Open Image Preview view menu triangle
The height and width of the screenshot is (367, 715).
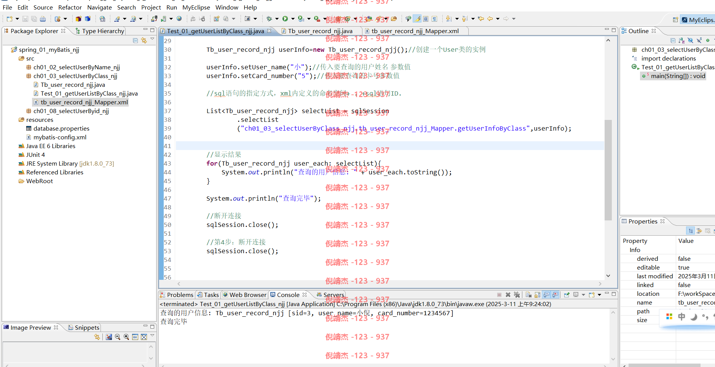pos(152,336)
